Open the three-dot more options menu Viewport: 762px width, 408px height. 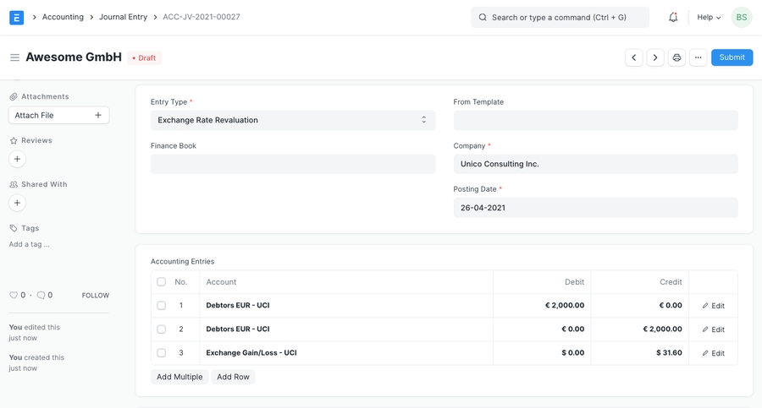[x=698, y=57]
